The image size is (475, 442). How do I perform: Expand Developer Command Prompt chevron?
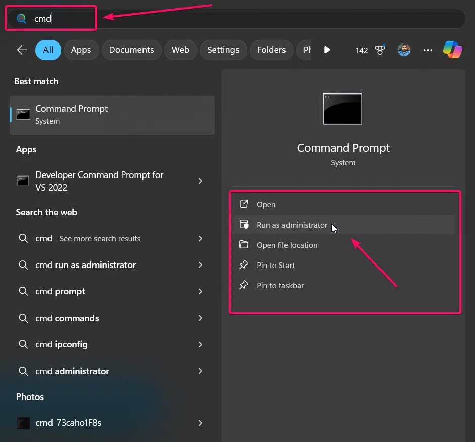(x=200, y=181)
